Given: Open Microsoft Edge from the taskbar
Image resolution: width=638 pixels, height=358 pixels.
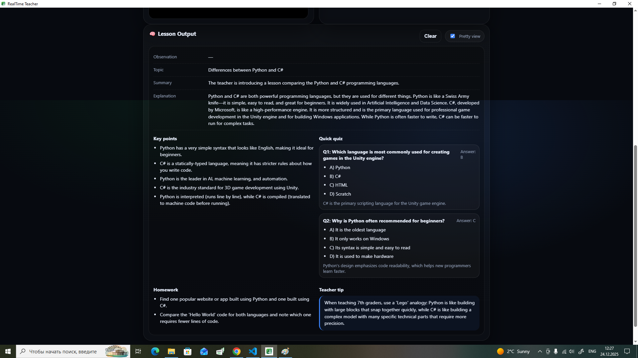Looking at the screenshot, I should click(x=155, y=351).
